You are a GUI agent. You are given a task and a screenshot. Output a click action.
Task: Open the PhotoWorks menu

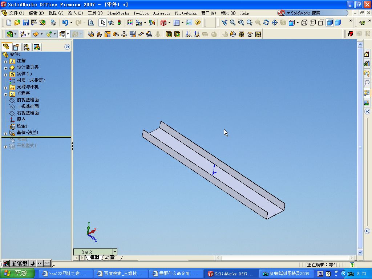coord(186,13)
